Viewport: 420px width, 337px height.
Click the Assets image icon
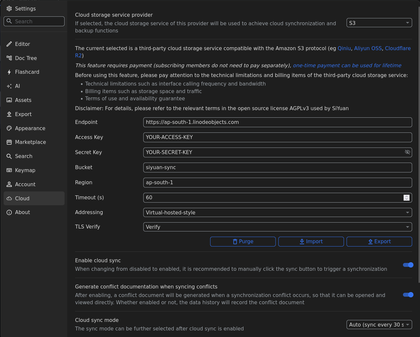pyautogui.click(x=9, y=100)
